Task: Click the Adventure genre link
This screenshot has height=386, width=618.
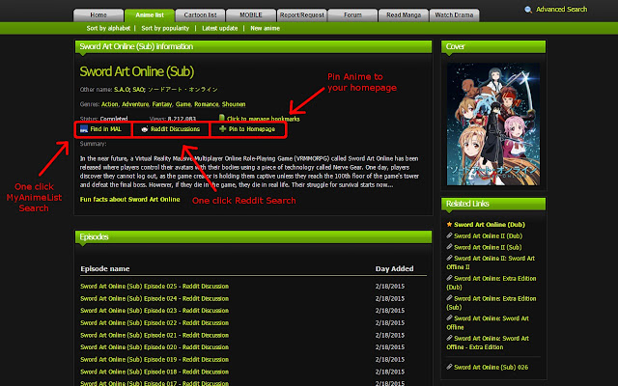Action: click(135, 104)
